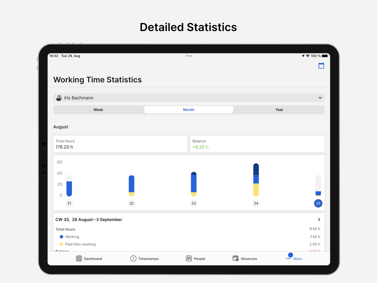
Task: Click the Working Time Statistics title
Action: pos(97,80)
